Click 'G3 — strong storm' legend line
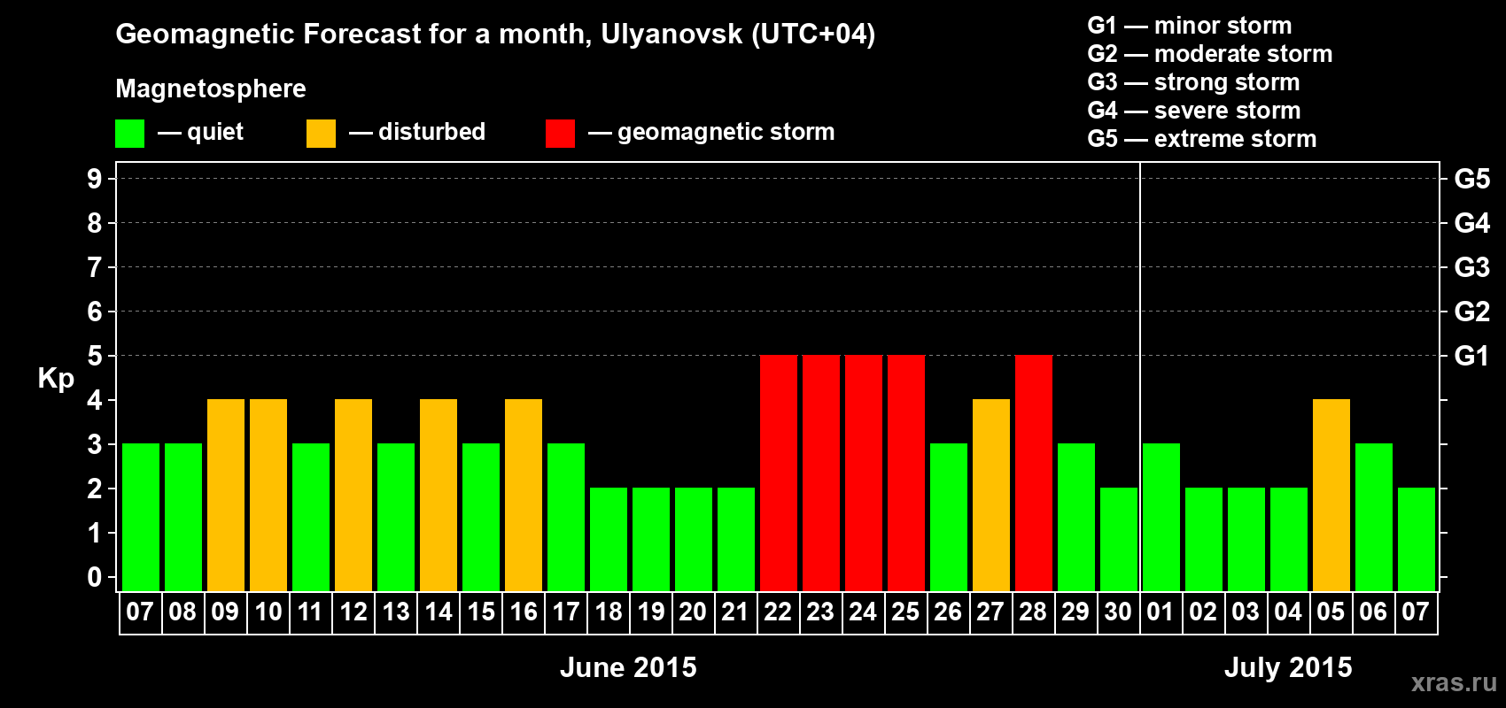The width and height of the screenshot is (1506, 708). (x=1193, y=82)
